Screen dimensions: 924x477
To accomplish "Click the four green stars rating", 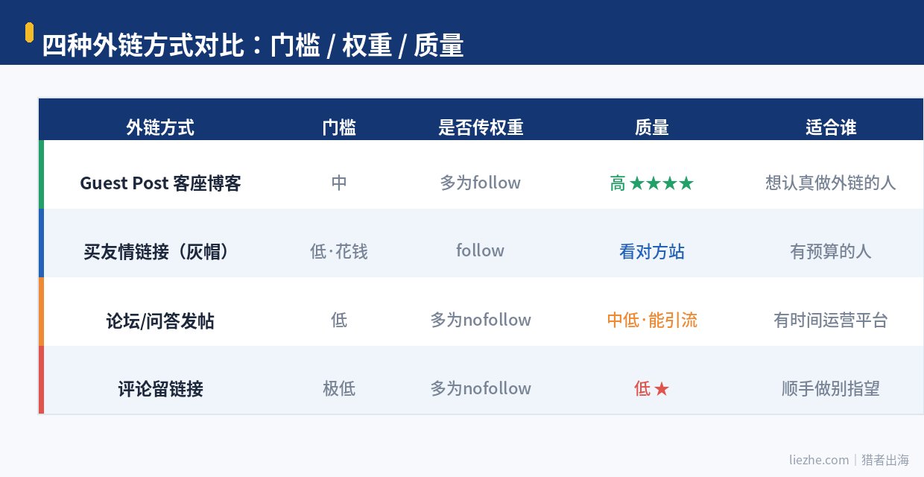I will point(662,183).
